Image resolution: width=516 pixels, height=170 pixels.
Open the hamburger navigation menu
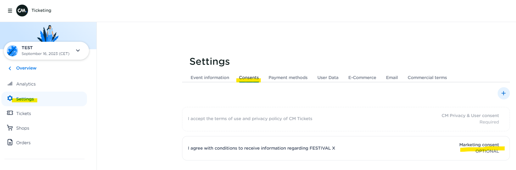10,11
